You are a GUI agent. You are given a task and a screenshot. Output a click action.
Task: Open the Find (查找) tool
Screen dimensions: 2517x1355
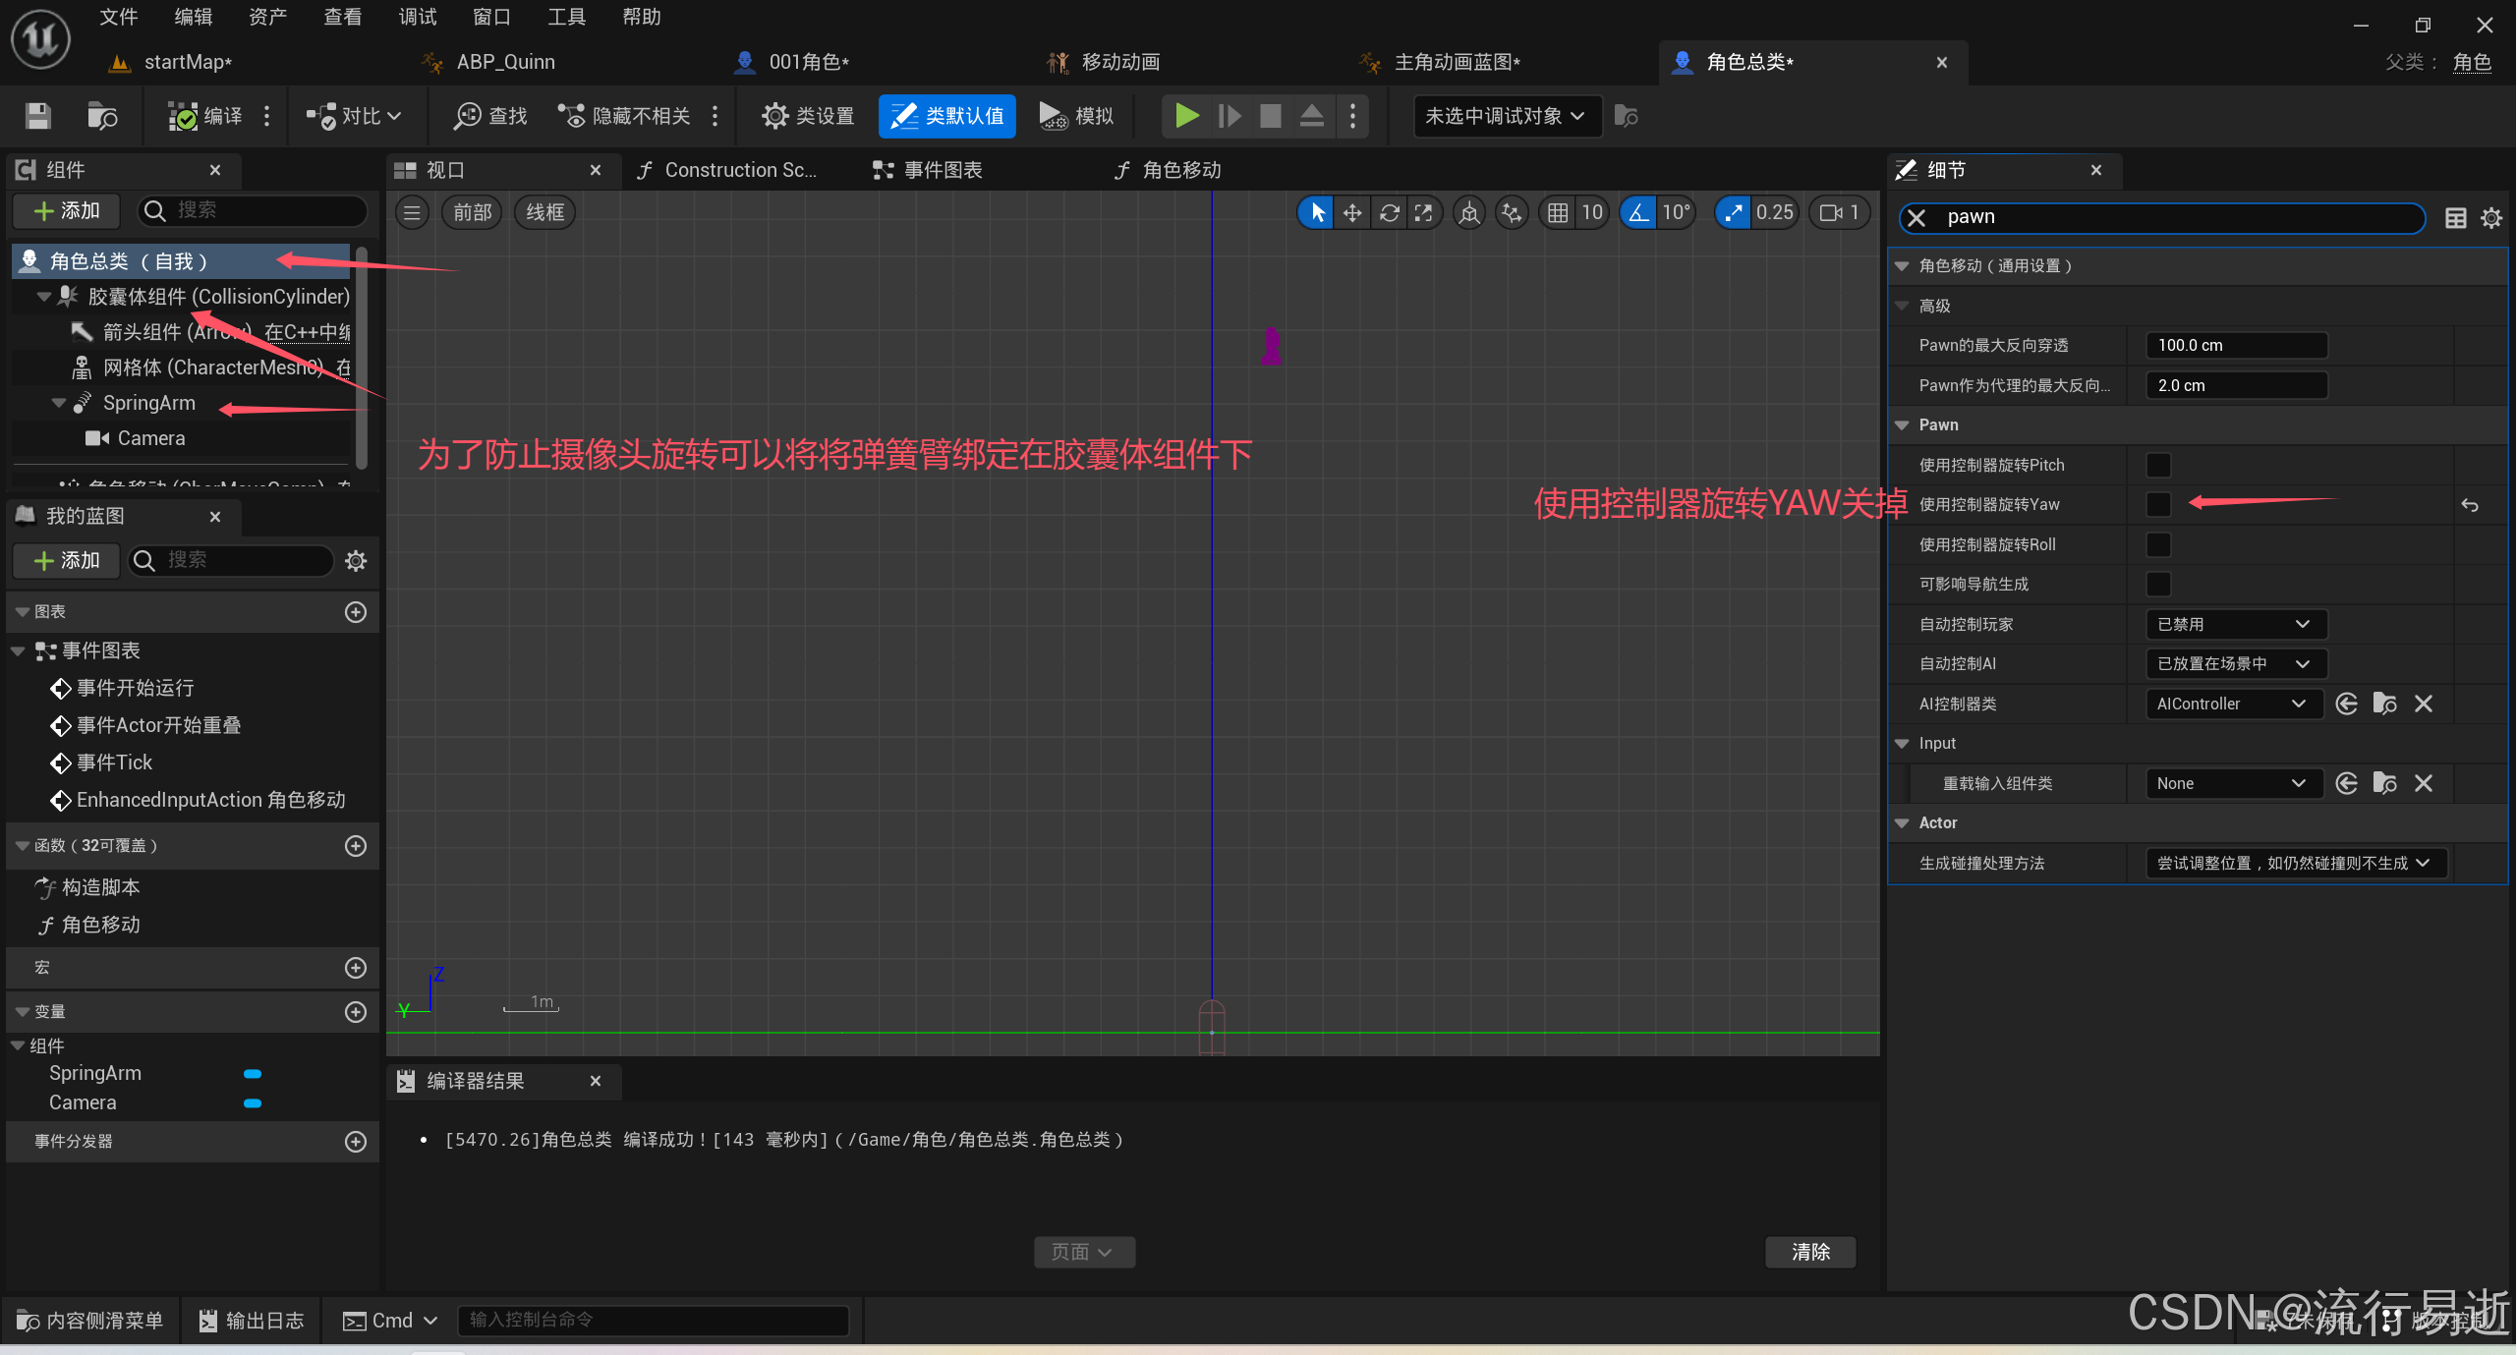489,116
